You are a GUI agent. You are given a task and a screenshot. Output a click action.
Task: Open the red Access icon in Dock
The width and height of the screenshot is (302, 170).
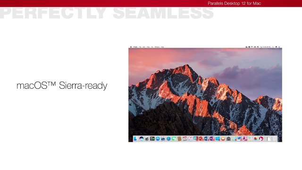click(245, 138)
